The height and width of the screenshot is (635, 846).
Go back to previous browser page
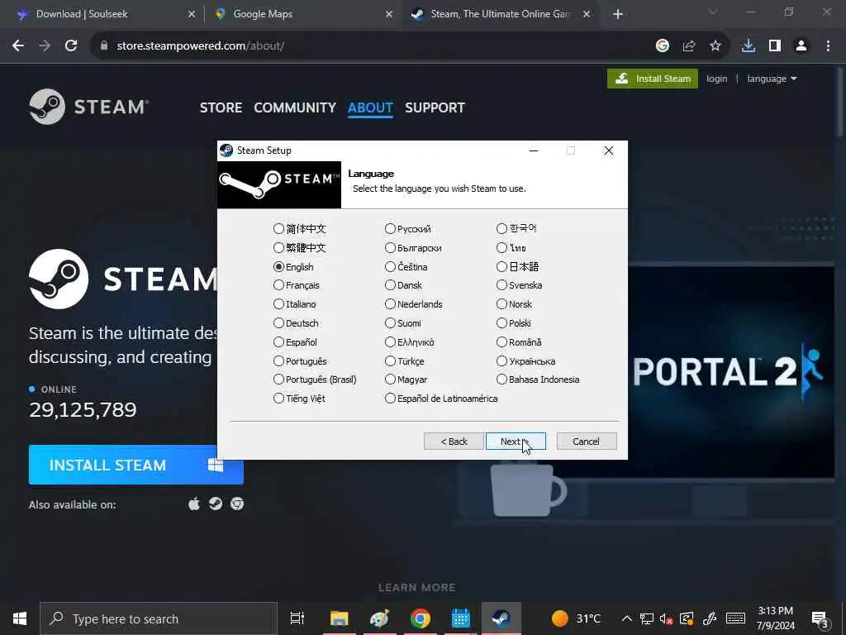coord(18,46)
